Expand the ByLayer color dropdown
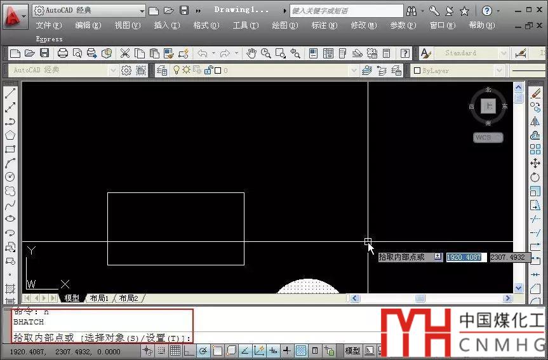 499,70
